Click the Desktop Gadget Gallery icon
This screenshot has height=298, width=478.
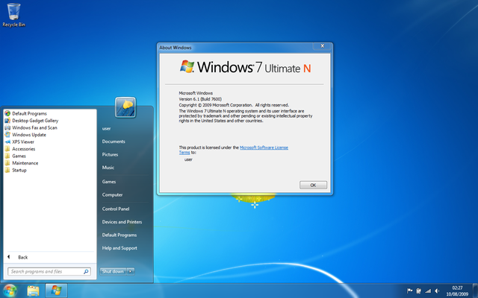[7, 121]
